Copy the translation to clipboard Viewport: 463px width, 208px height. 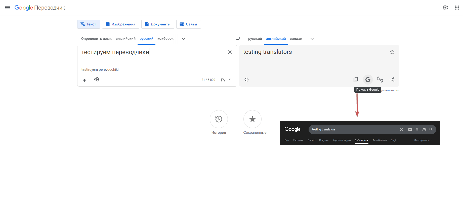356,80
